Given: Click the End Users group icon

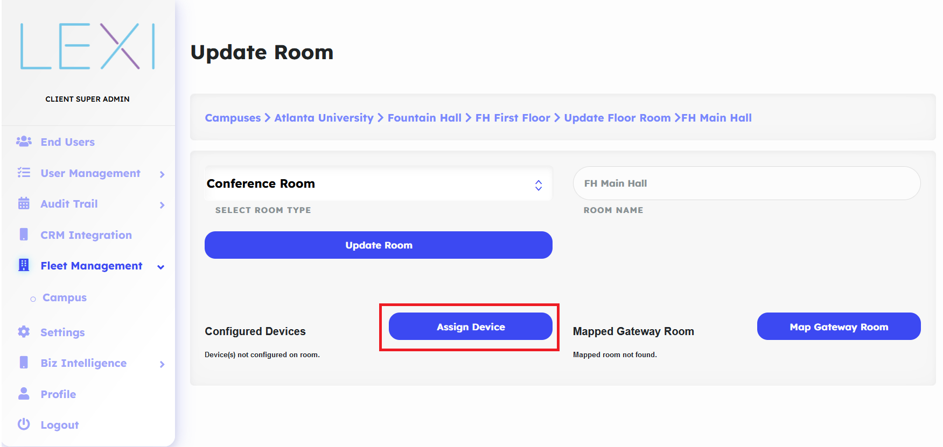Looking at the screenshot, I should tap(24, 141).
